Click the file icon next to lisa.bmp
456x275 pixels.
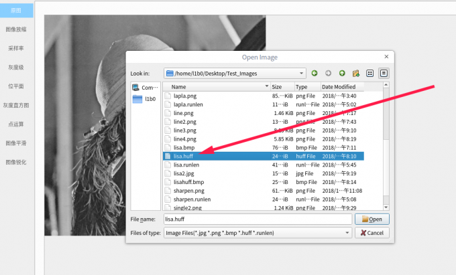click(168, 147)
